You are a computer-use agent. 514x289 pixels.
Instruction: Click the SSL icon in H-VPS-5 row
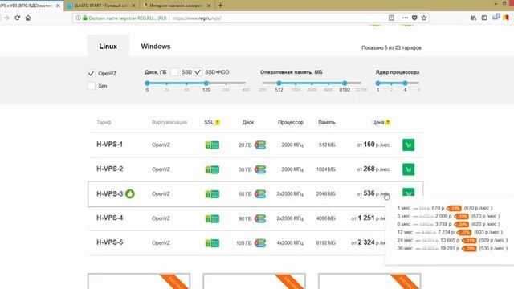coord(212,243)
